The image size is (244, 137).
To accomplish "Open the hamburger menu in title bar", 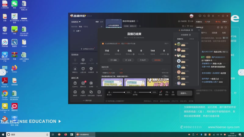I will click(x=213, y=16).
